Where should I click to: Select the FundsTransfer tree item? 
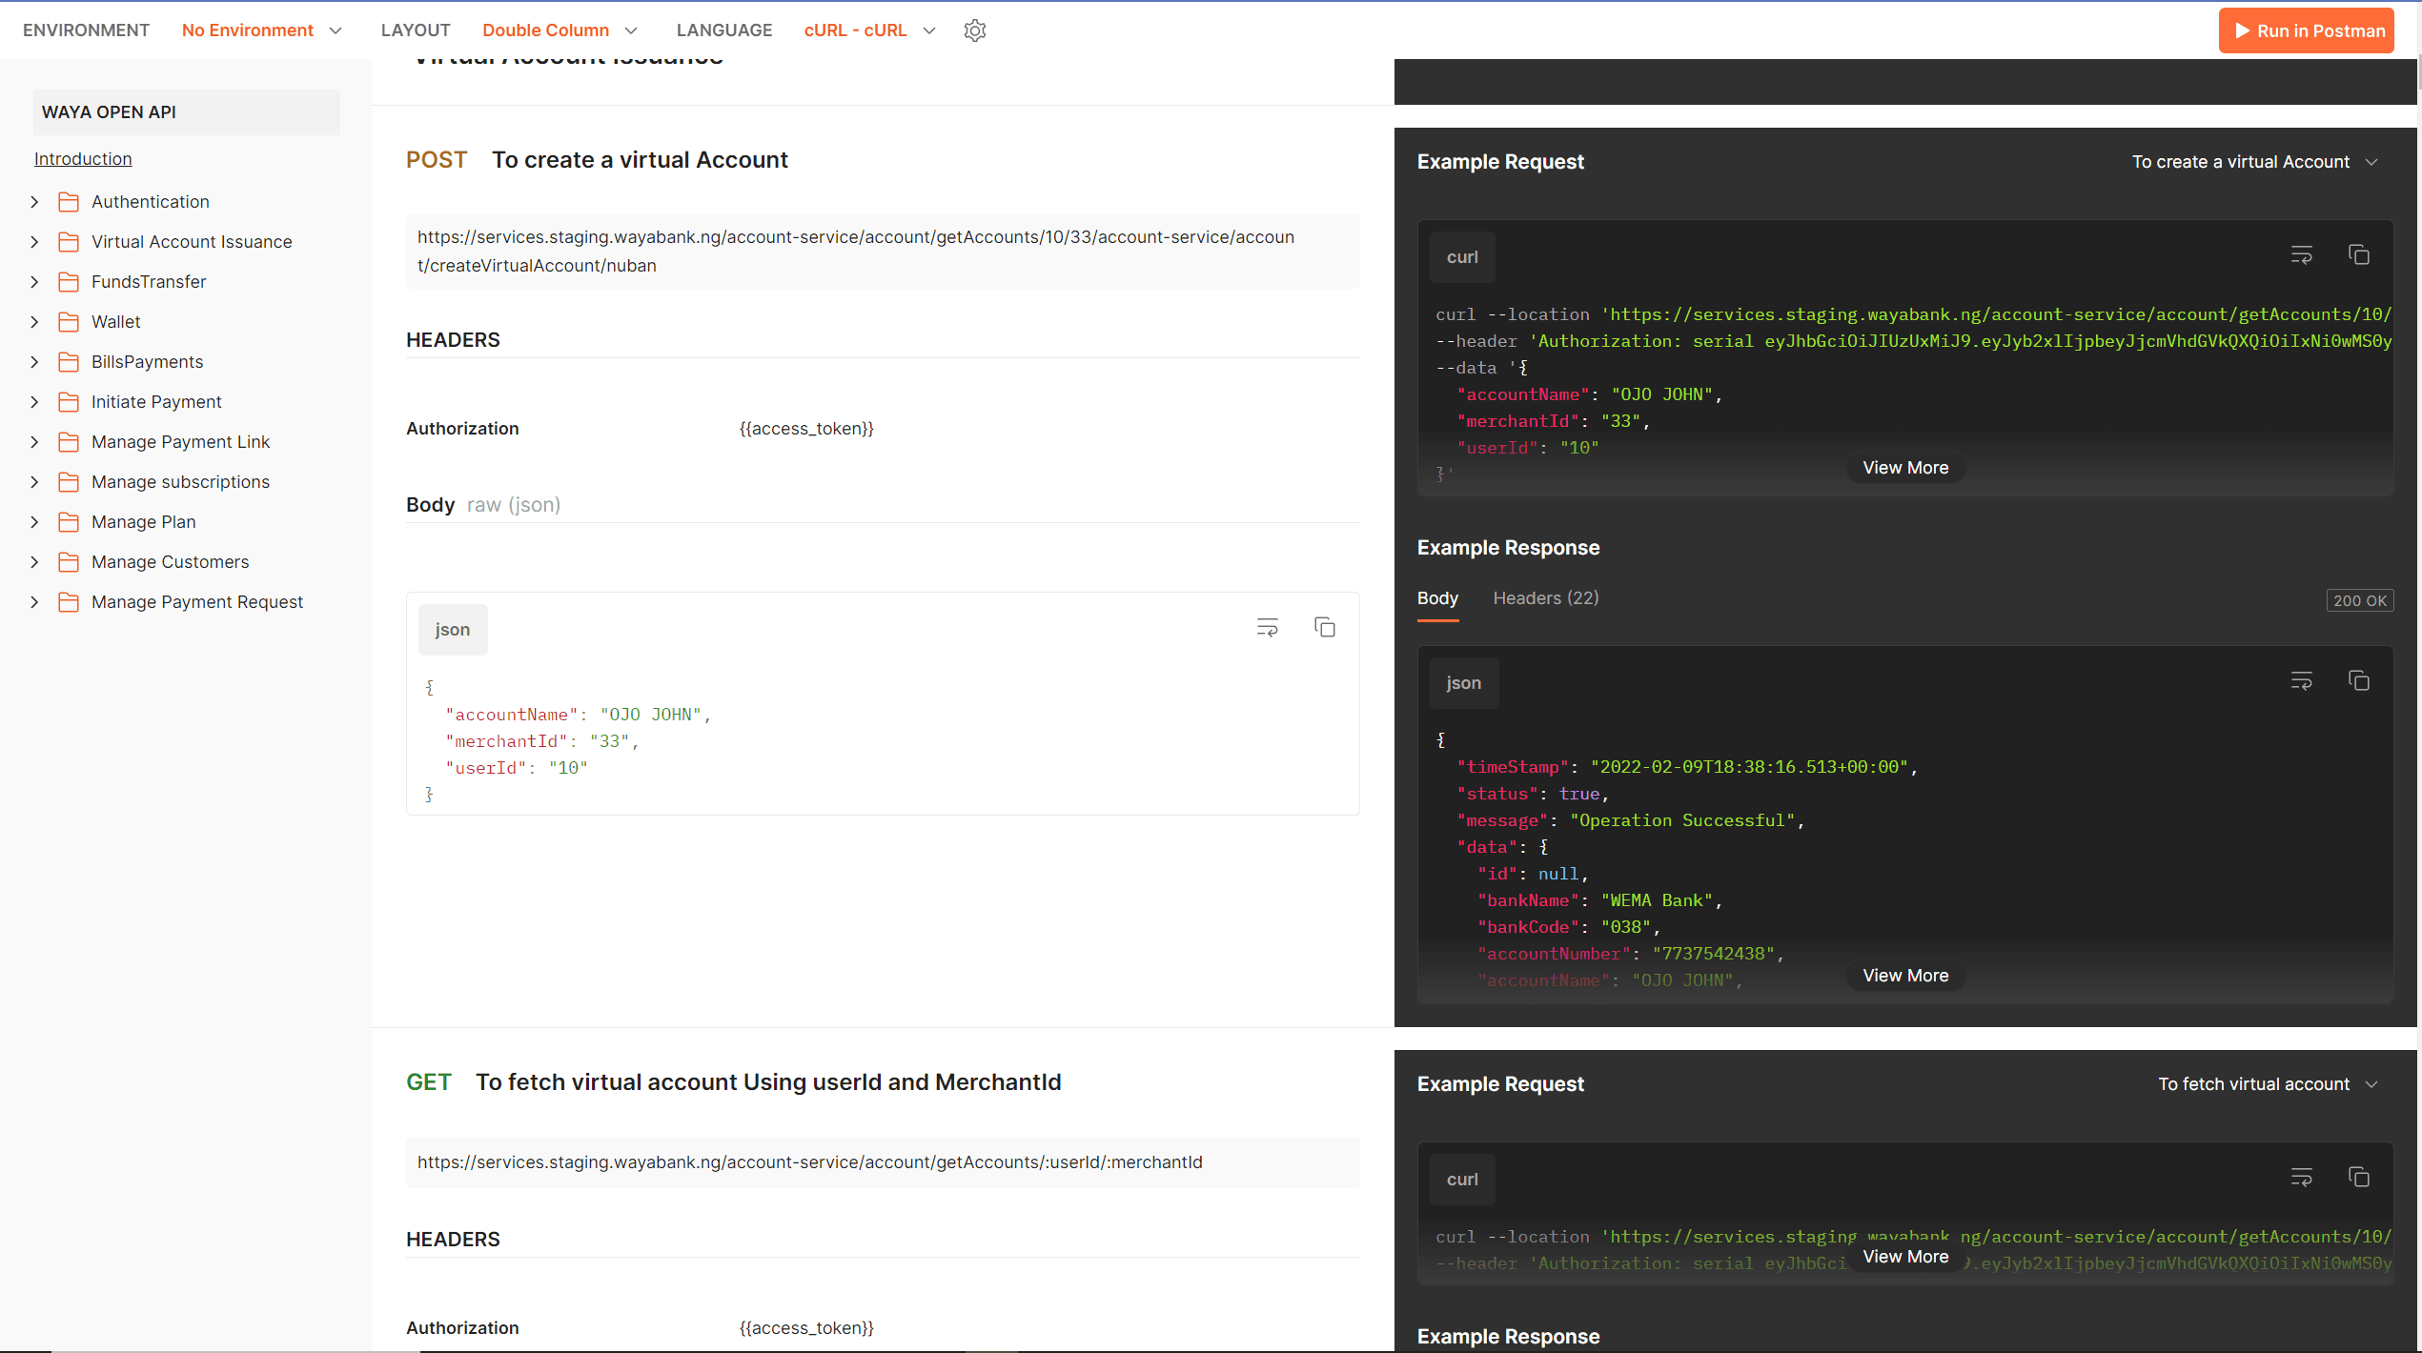pyautogui.click(x=149, y=282)
